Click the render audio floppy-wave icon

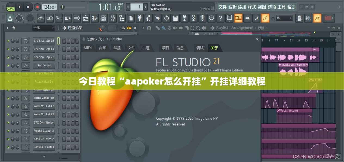[185, 18]
